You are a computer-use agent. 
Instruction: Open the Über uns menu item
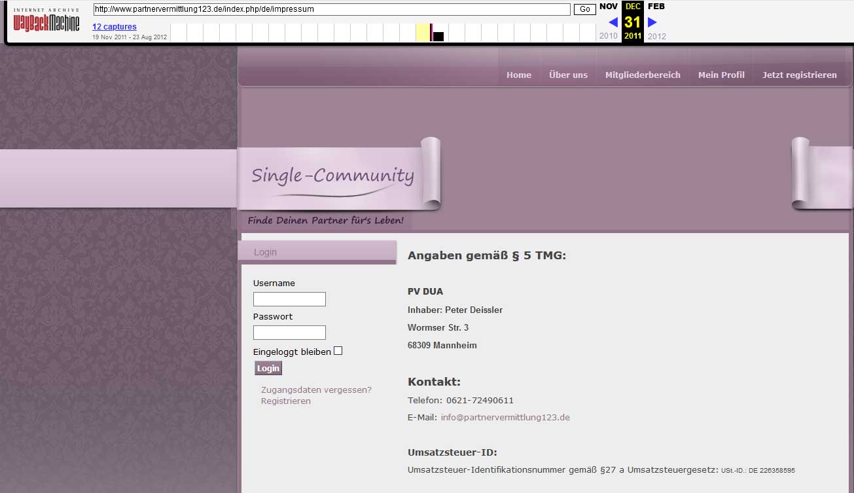coord(568,75)
